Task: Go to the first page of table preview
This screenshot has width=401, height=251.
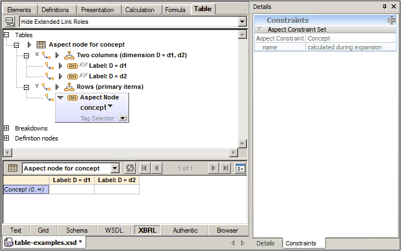Action: (x=144, y=168)
